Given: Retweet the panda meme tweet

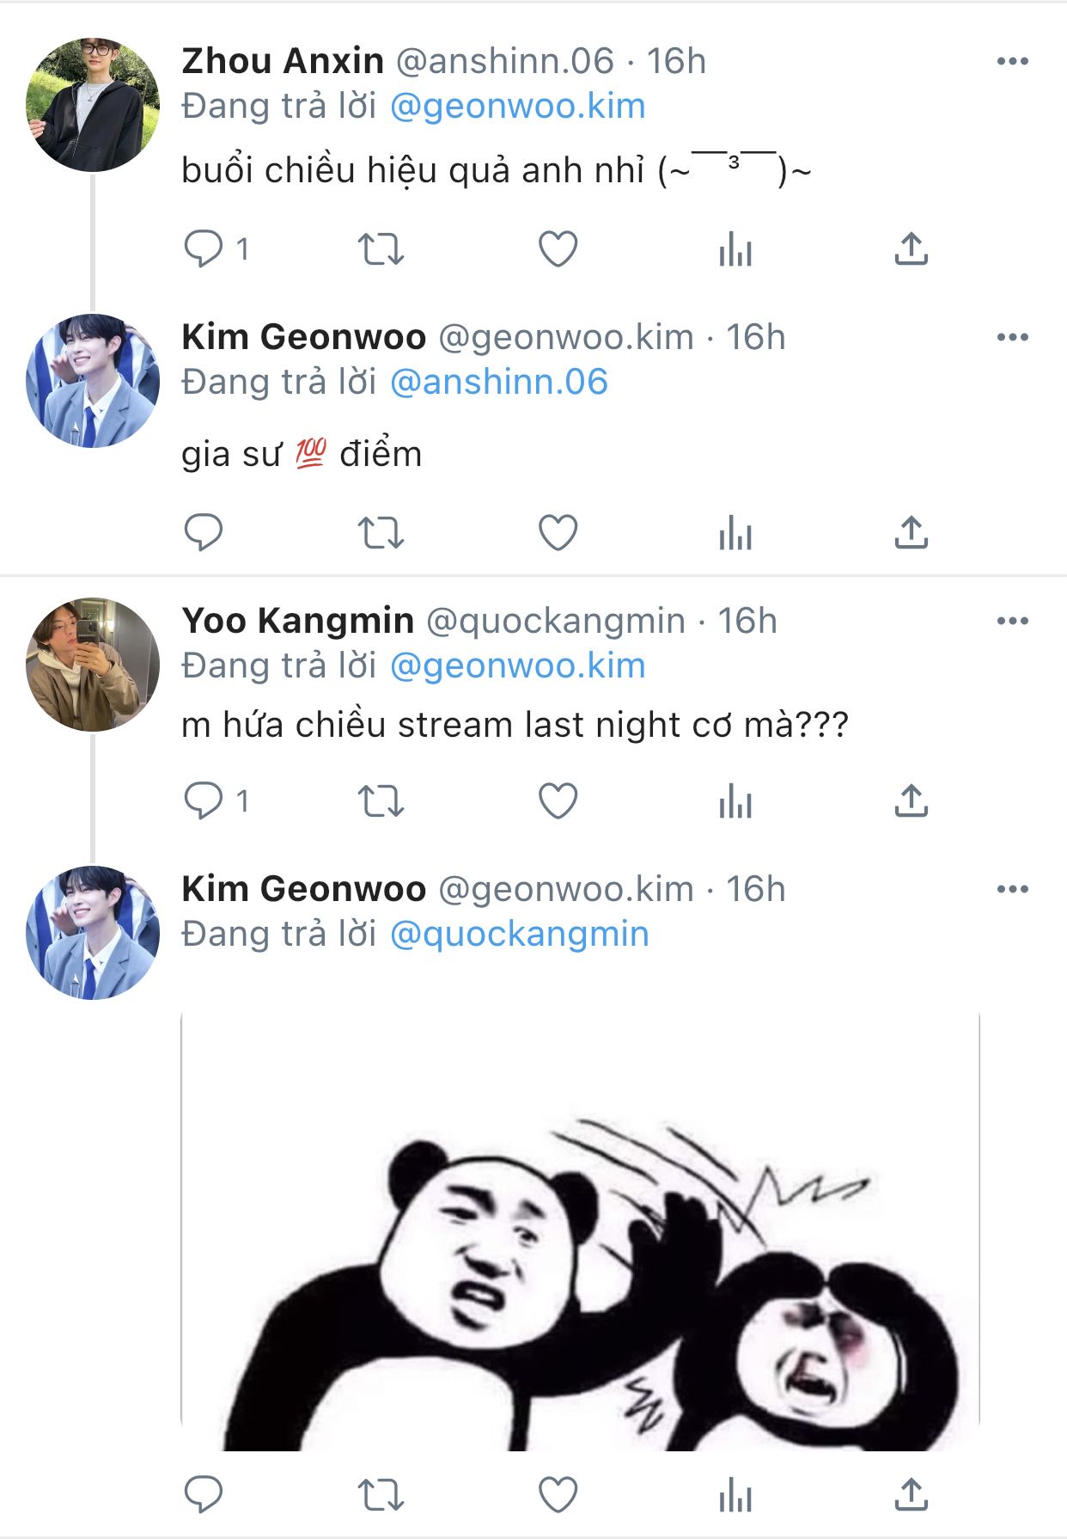Looking at the screenshot, I should 381,1494.
